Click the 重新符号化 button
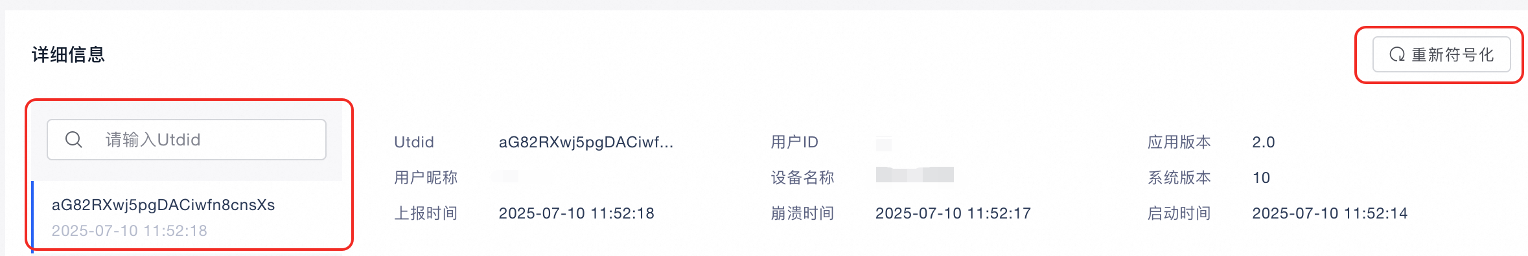This screenshot has height=256, width=1528. coord(1442,55)
